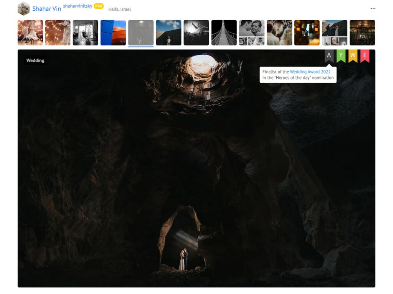Open the shaharvinitsky username link
393x294 pixels.
[78, 6]
